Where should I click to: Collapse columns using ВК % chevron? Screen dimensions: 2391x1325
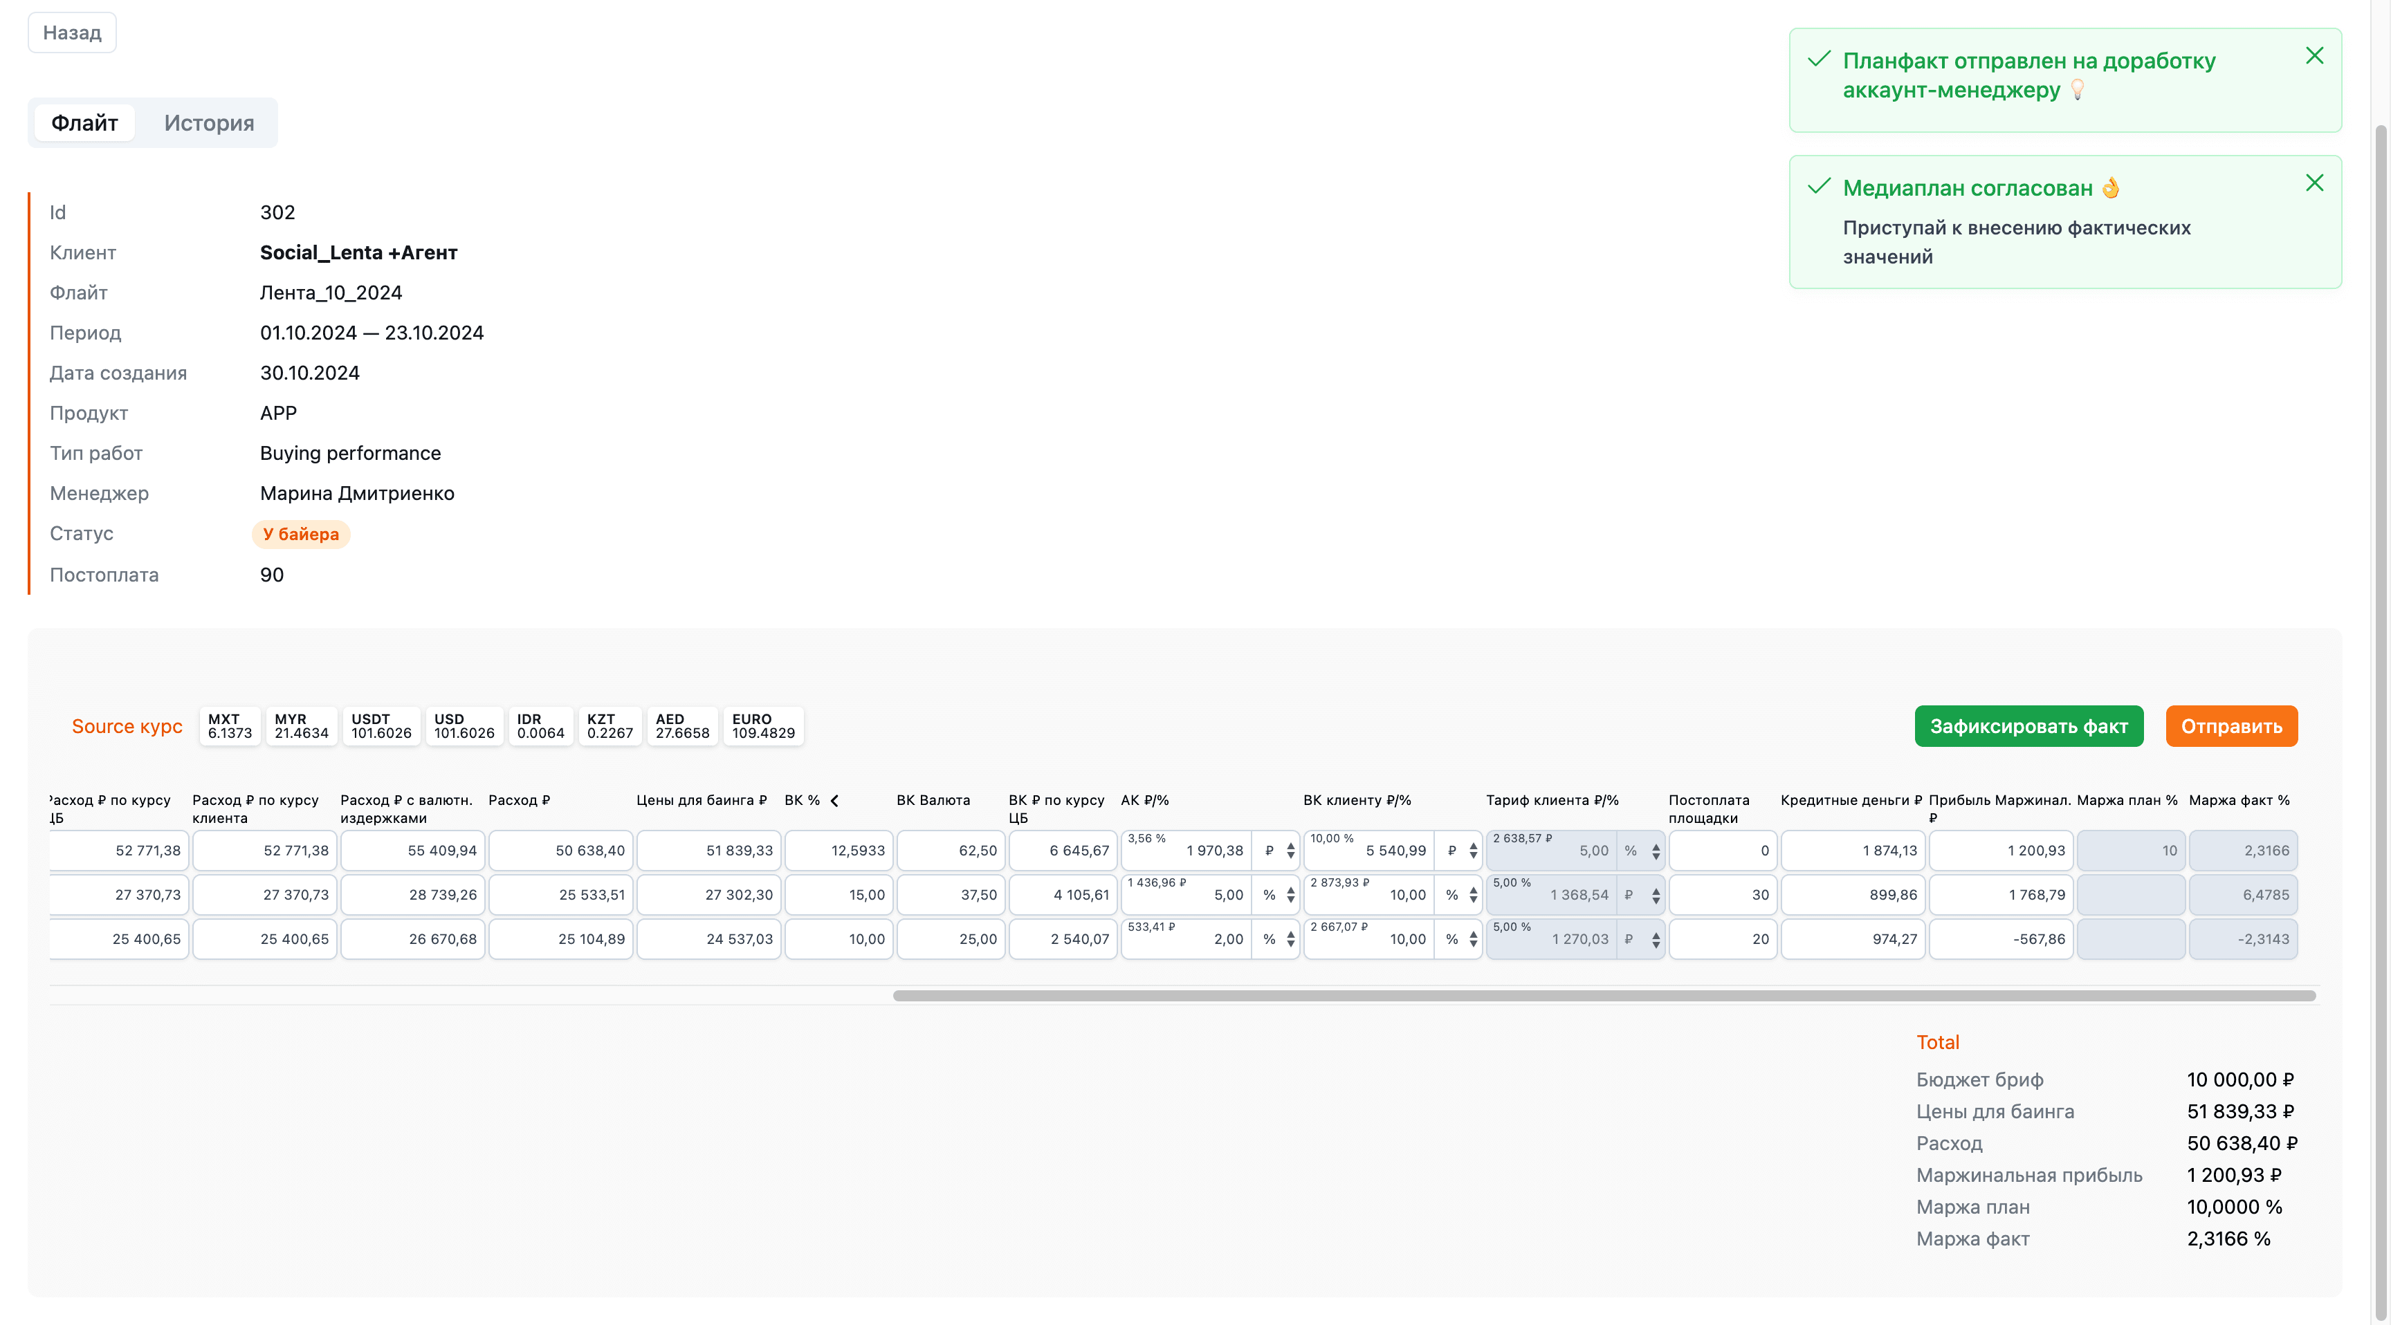tap(834, 801)
